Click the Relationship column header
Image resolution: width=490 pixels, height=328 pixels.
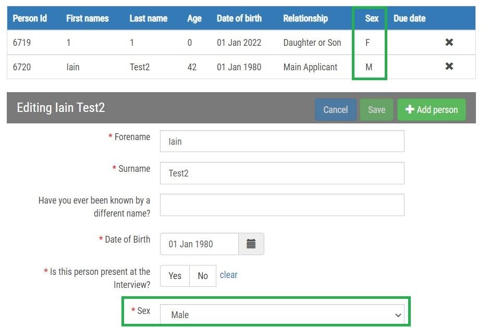pos(305,18)
